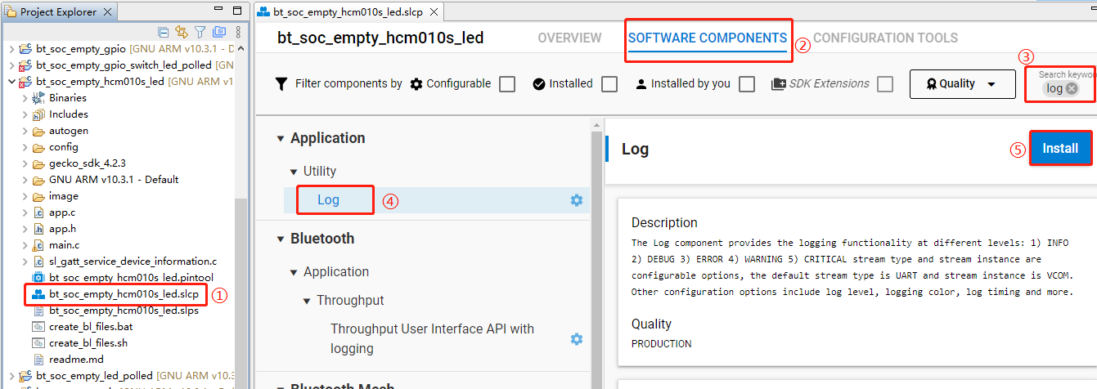The image size is (1097, 389).
Task: Toggle the SDK Extensions checkbox
Action: click(x=885, y=84)
